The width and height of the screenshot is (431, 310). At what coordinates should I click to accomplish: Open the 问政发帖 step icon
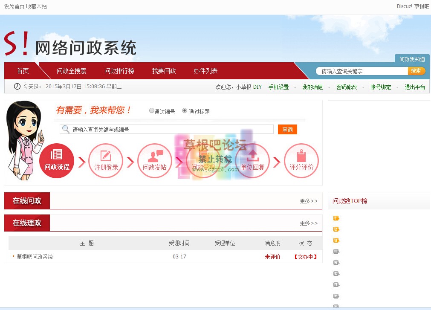tap(155, 161)
